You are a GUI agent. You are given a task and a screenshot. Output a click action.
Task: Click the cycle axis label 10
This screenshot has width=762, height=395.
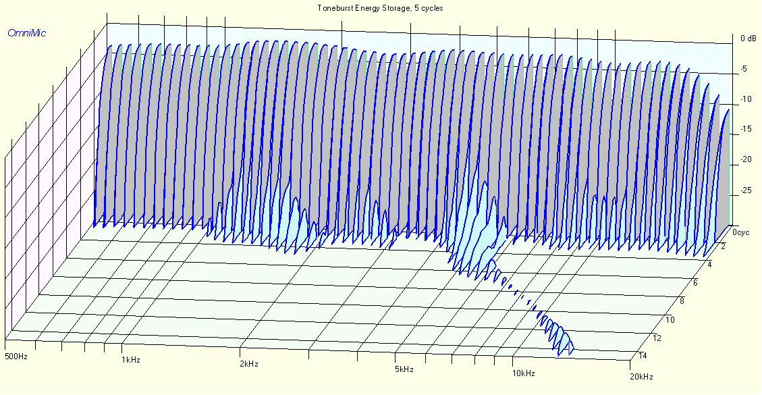tap(670, 319)
